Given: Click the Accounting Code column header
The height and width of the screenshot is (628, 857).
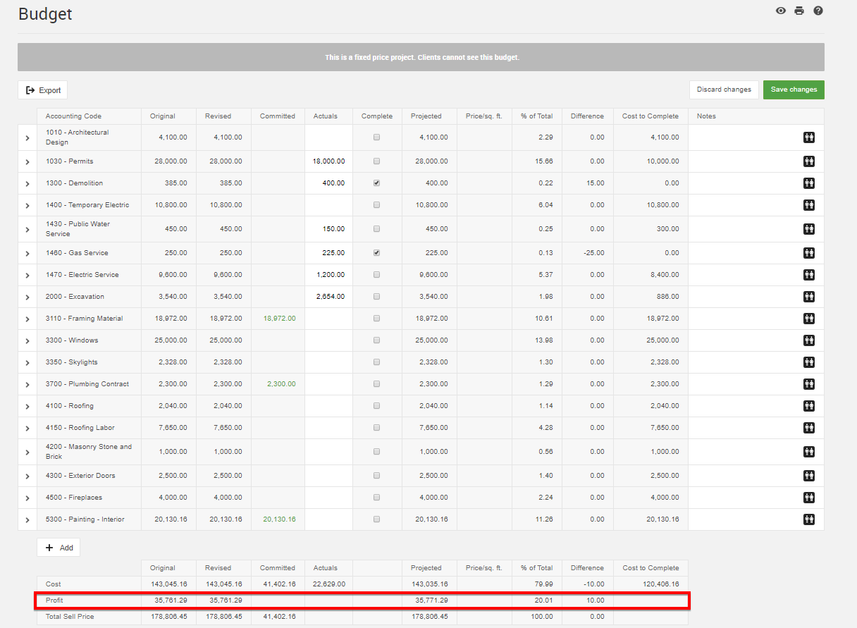Looking at the screenshot, I should pyautogui.click(x=73, y=116).
